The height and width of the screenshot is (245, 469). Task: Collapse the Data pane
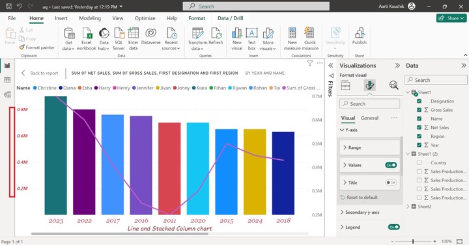pos(463,66)
